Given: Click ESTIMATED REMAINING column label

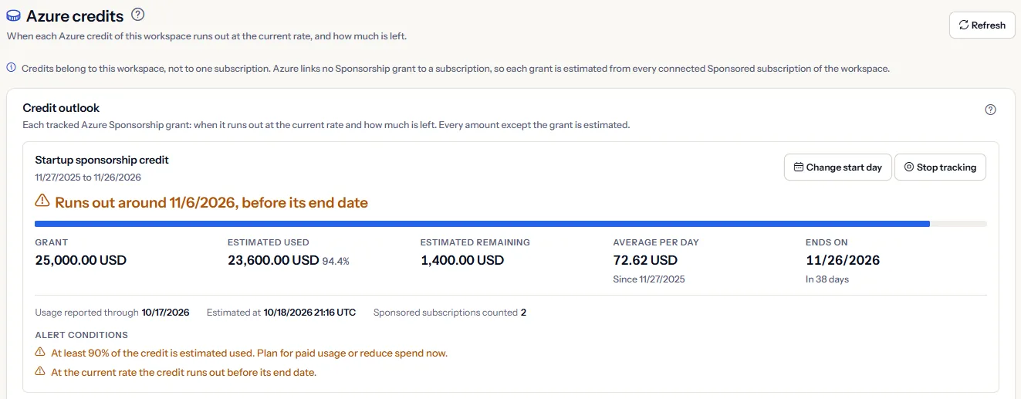Looking at the screenshot, I should coord(475,242).
